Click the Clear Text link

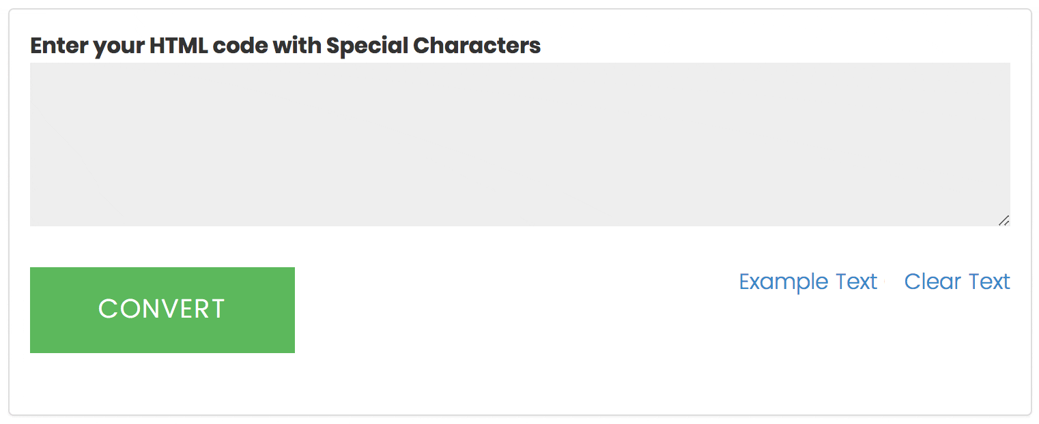pyautogui.click(x=956, y=282)
